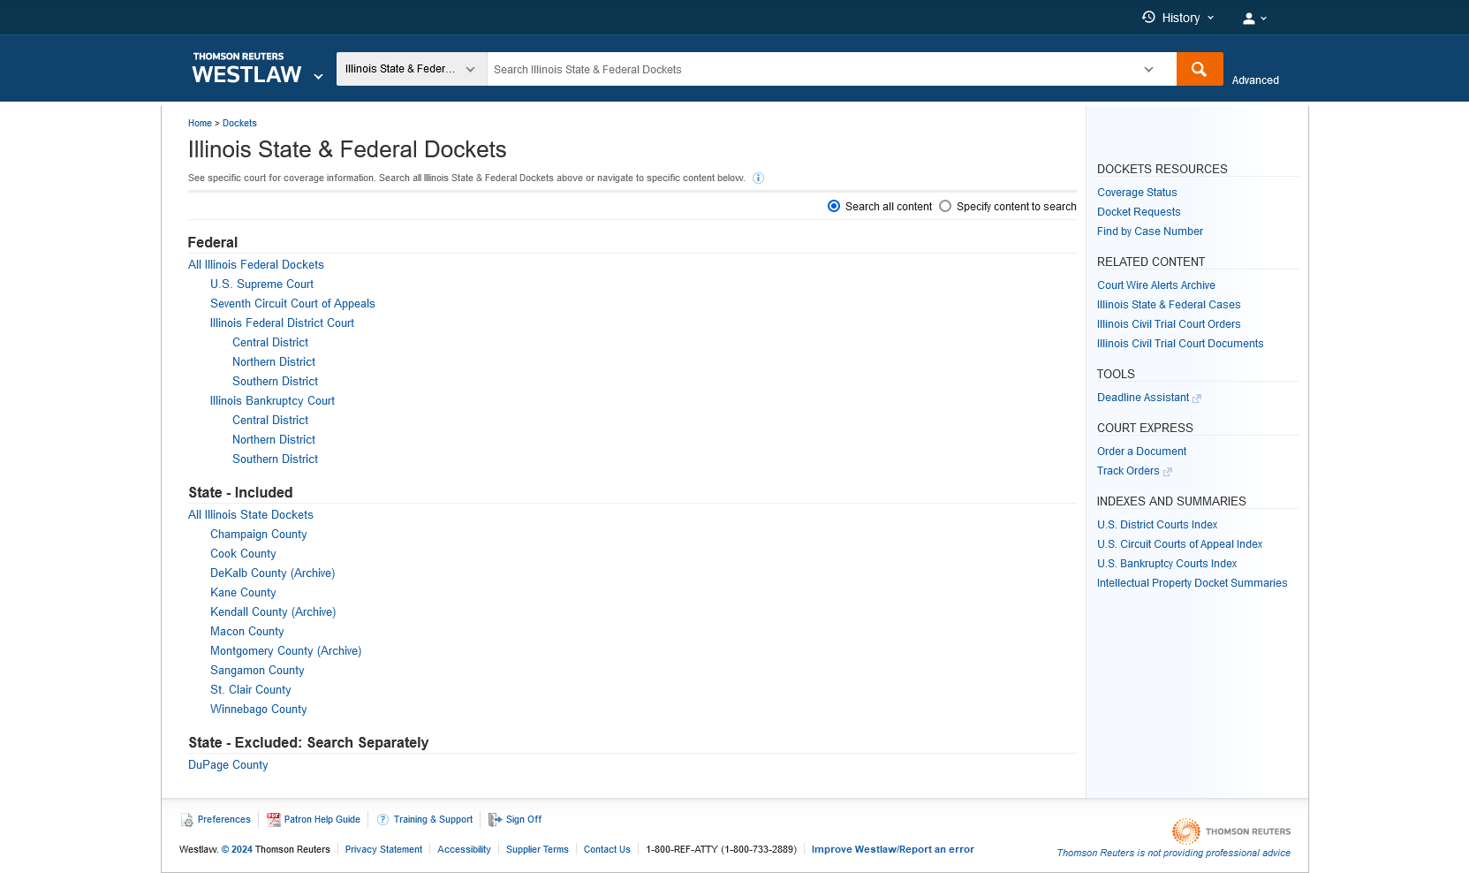Click the Sign Off icon
1469x873 pixels.
(x=496, y=820)
